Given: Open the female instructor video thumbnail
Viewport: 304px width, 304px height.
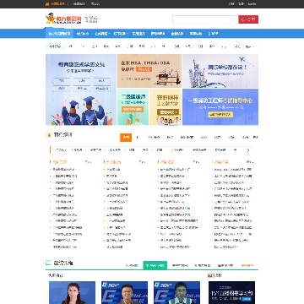Looking at the screenshot, I should point(73,292).
